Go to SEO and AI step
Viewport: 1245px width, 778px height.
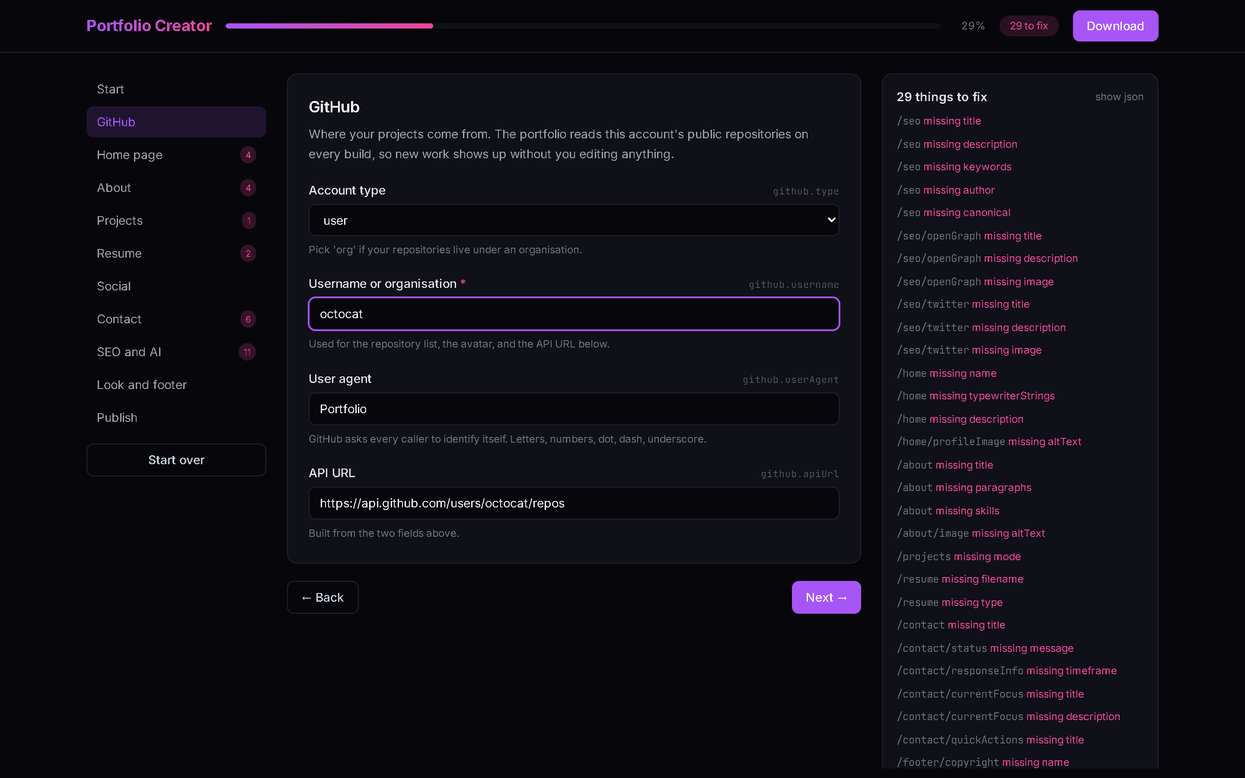coord(176,352)
